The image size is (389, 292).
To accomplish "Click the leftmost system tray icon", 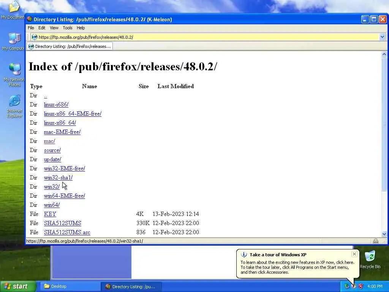I will [x=346, y=286].
